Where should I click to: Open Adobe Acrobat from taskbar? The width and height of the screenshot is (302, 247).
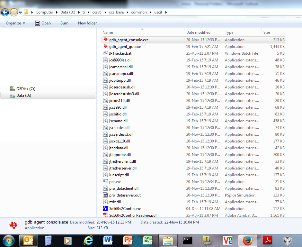pos(267,241)
